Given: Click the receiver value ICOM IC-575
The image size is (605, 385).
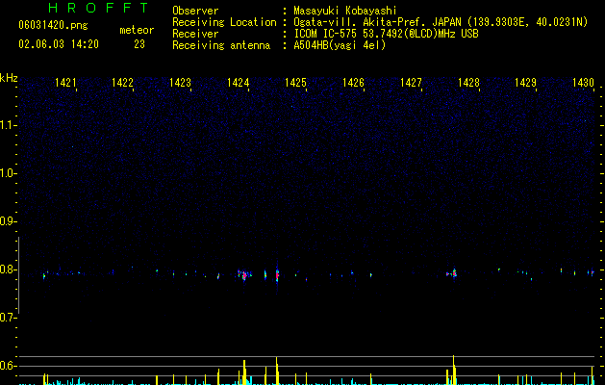Looking at the screenshot, I should tap(326, 34).
